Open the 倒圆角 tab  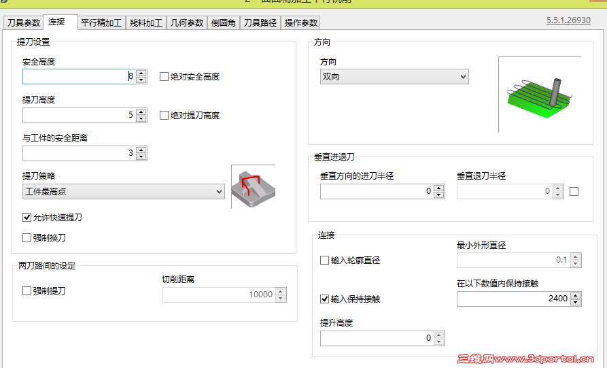[224, 23]
